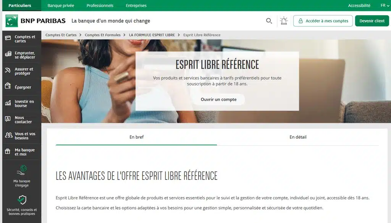Click slogan La banque d'un monde qui change
The width and height of the screenshot is (391, 223).
[111, 21]
